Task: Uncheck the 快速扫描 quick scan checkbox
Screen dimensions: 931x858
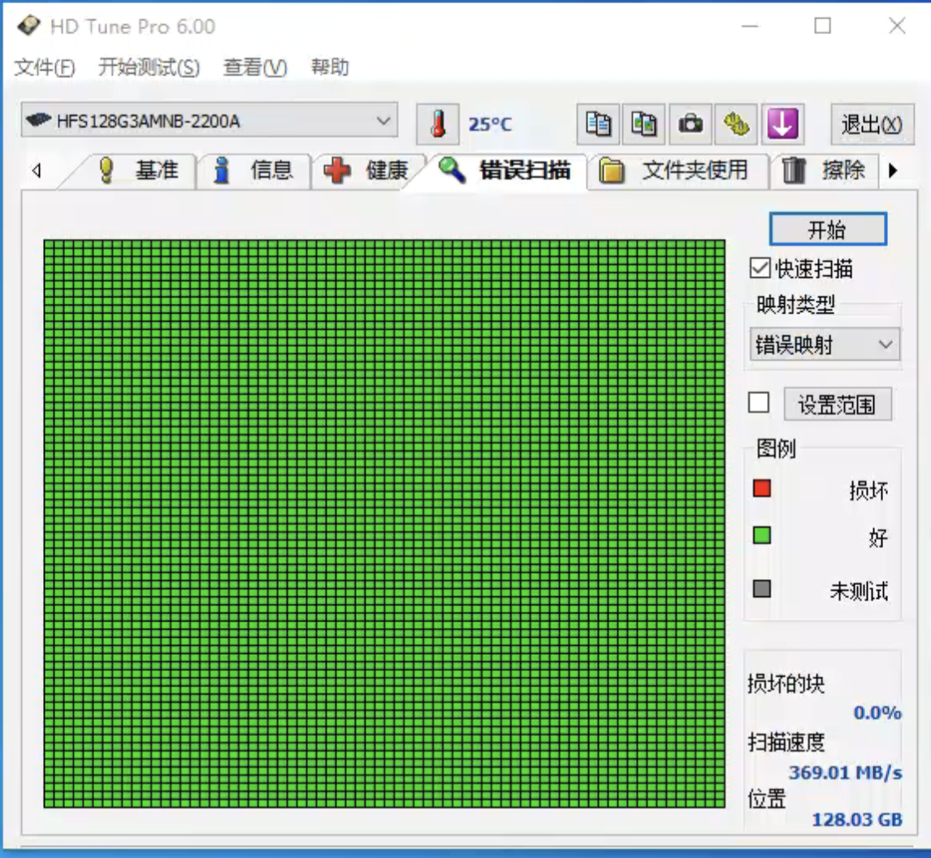Action: click(x=760, y=268)
